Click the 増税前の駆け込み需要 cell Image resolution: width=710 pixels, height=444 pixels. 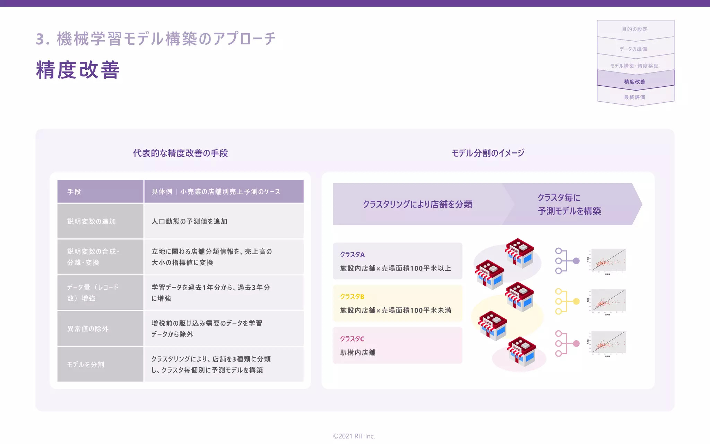click(224, 328)
